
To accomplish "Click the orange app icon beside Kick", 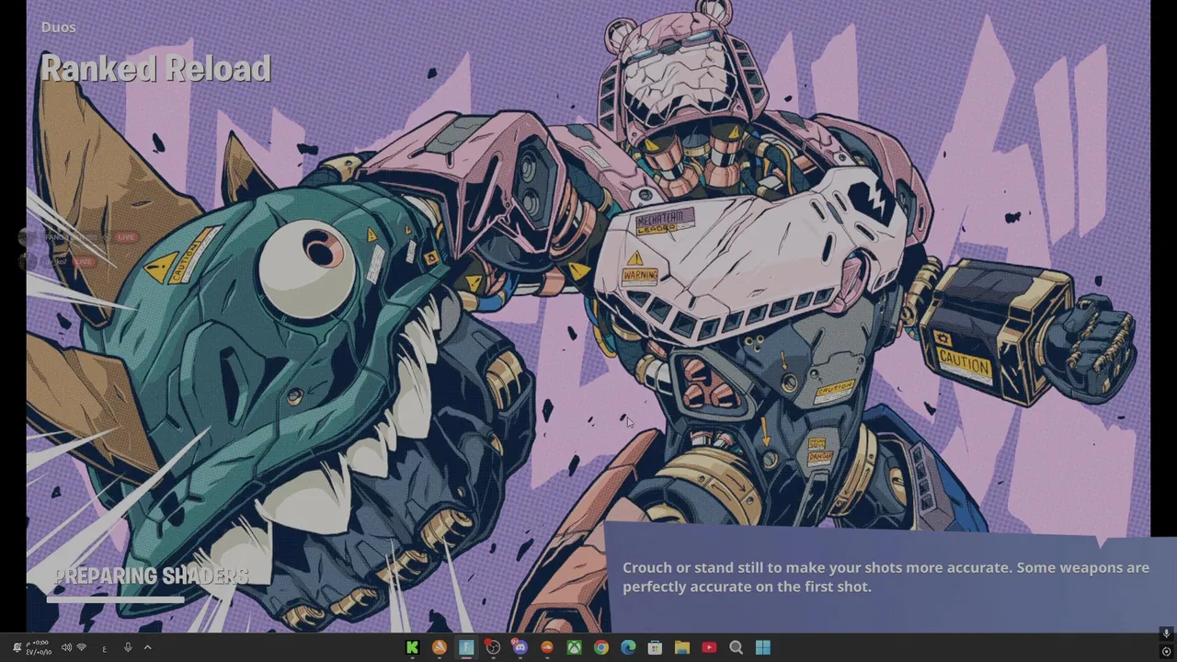I will tap(440, 647).
